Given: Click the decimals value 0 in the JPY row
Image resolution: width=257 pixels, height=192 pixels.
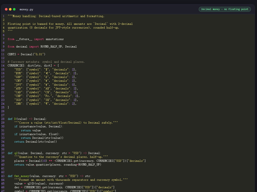Looking at the screenshot, I should pyautogui.click(x=73, y=85).
